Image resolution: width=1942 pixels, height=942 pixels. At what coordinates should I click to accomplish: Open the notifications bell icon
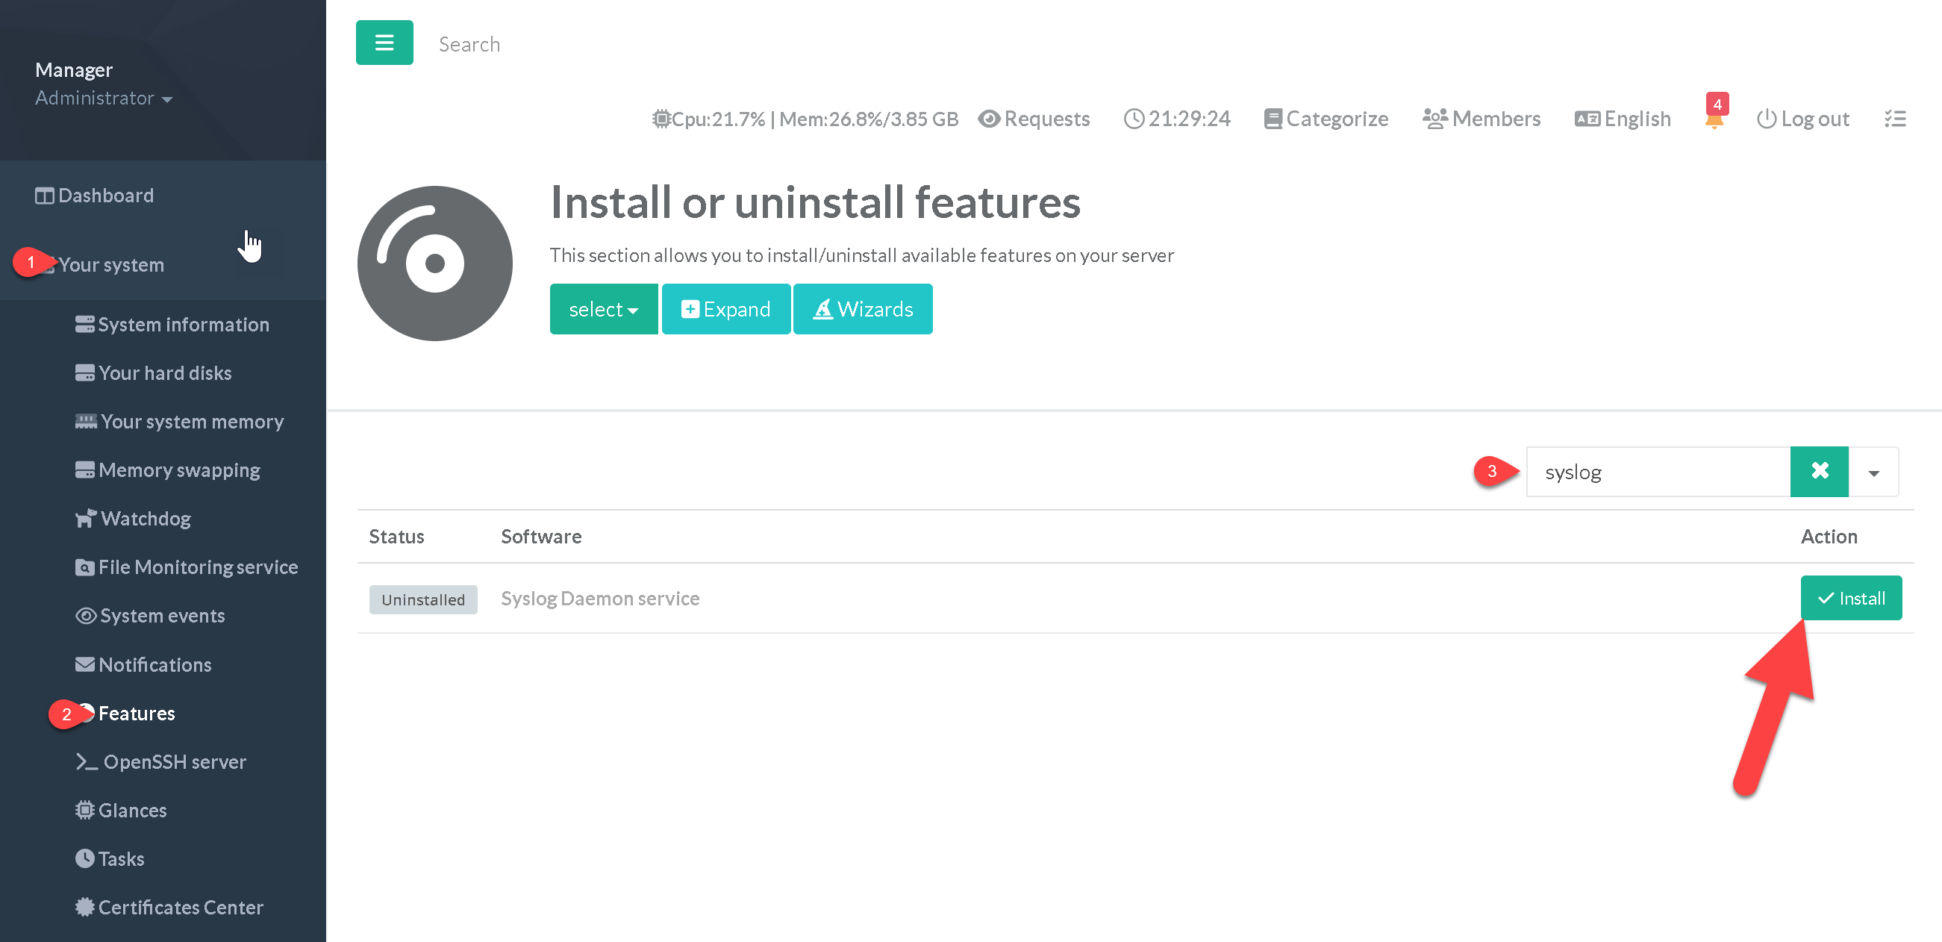click(1714, 119)
